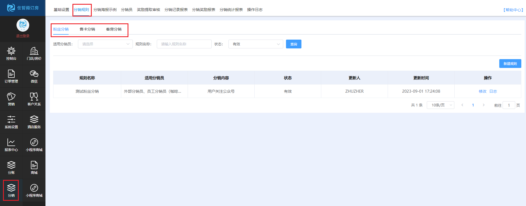
Task: Select the 客房分销 sub-tab
Action: pyautogui.click(x=114, y=29)
